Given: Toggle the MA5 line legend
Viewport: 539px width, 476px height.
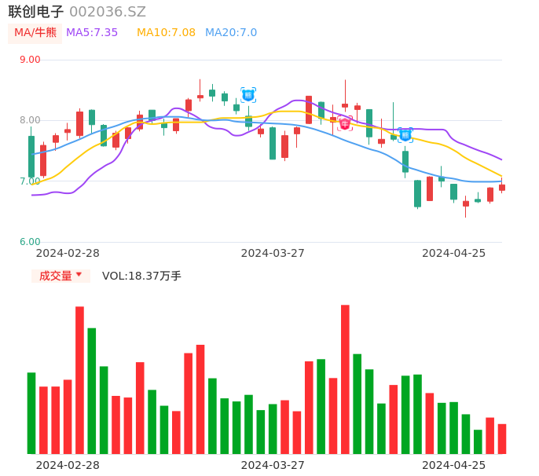Looking at the screenshot, I should [92, 33].
